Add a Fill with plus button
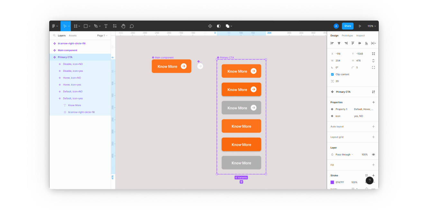The width and height of the screenshot is (428, 210). point(373,165)
